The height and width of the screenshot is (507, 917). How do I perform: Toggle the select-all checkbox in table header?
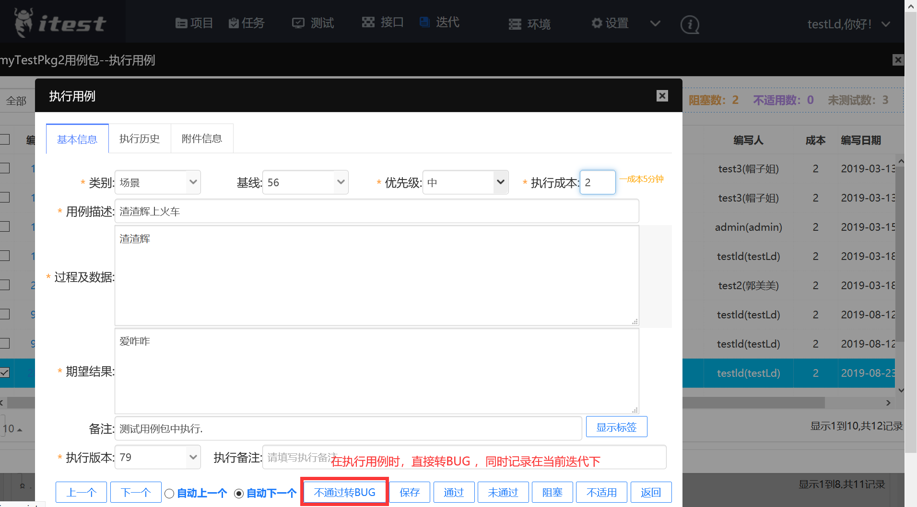pos(5,139)
